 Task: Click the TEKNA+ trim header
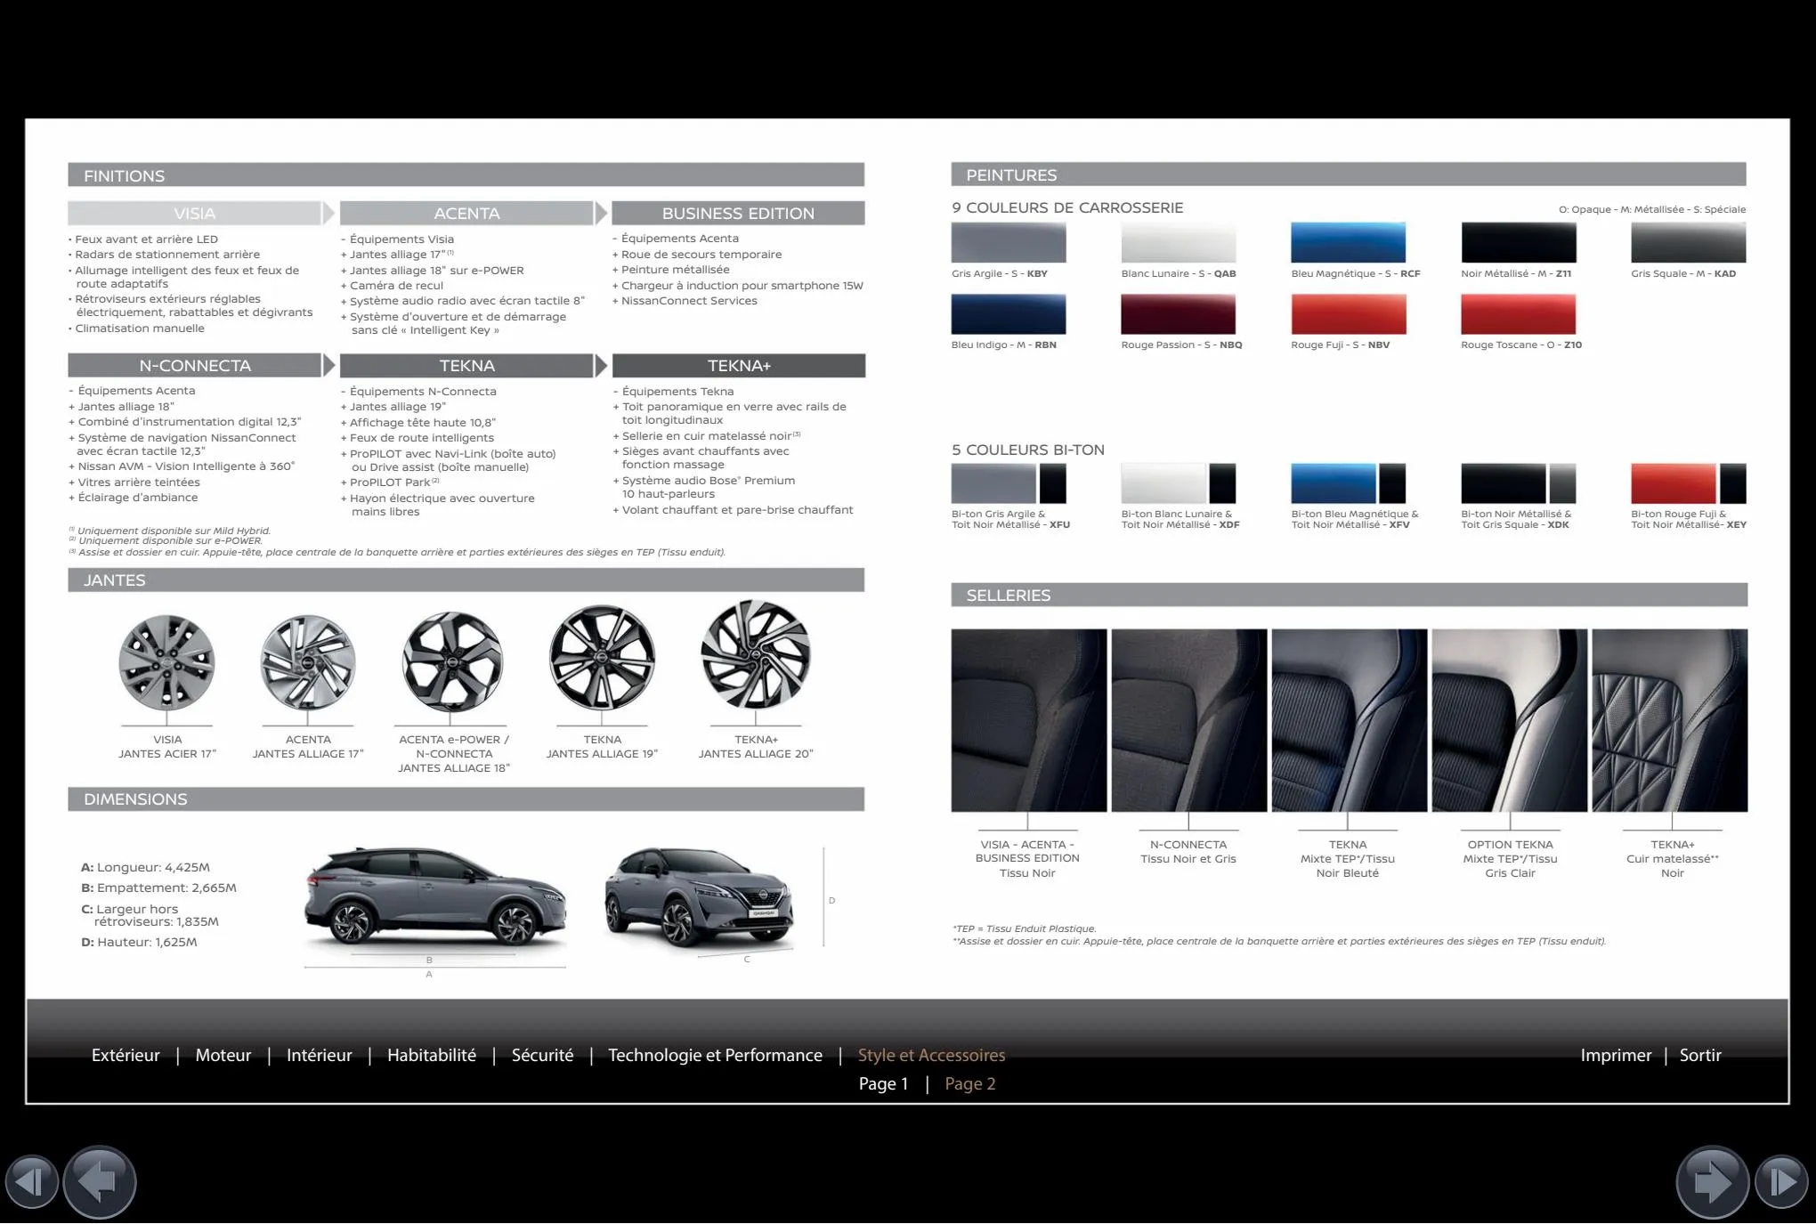739,365
